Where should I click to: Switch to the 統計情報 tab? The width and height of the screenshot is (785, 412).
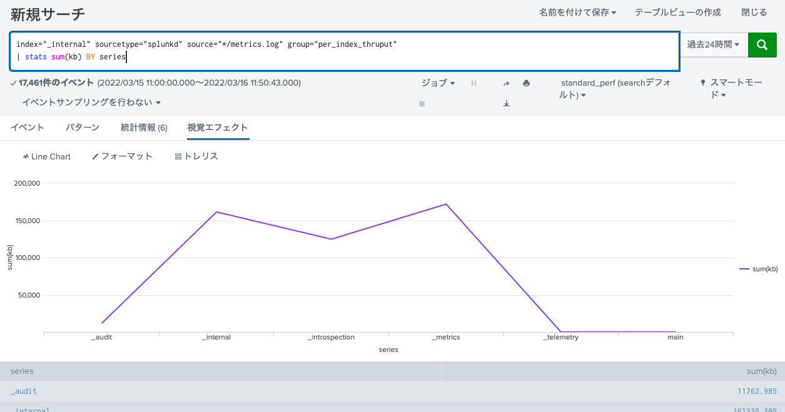pos(144,127)
